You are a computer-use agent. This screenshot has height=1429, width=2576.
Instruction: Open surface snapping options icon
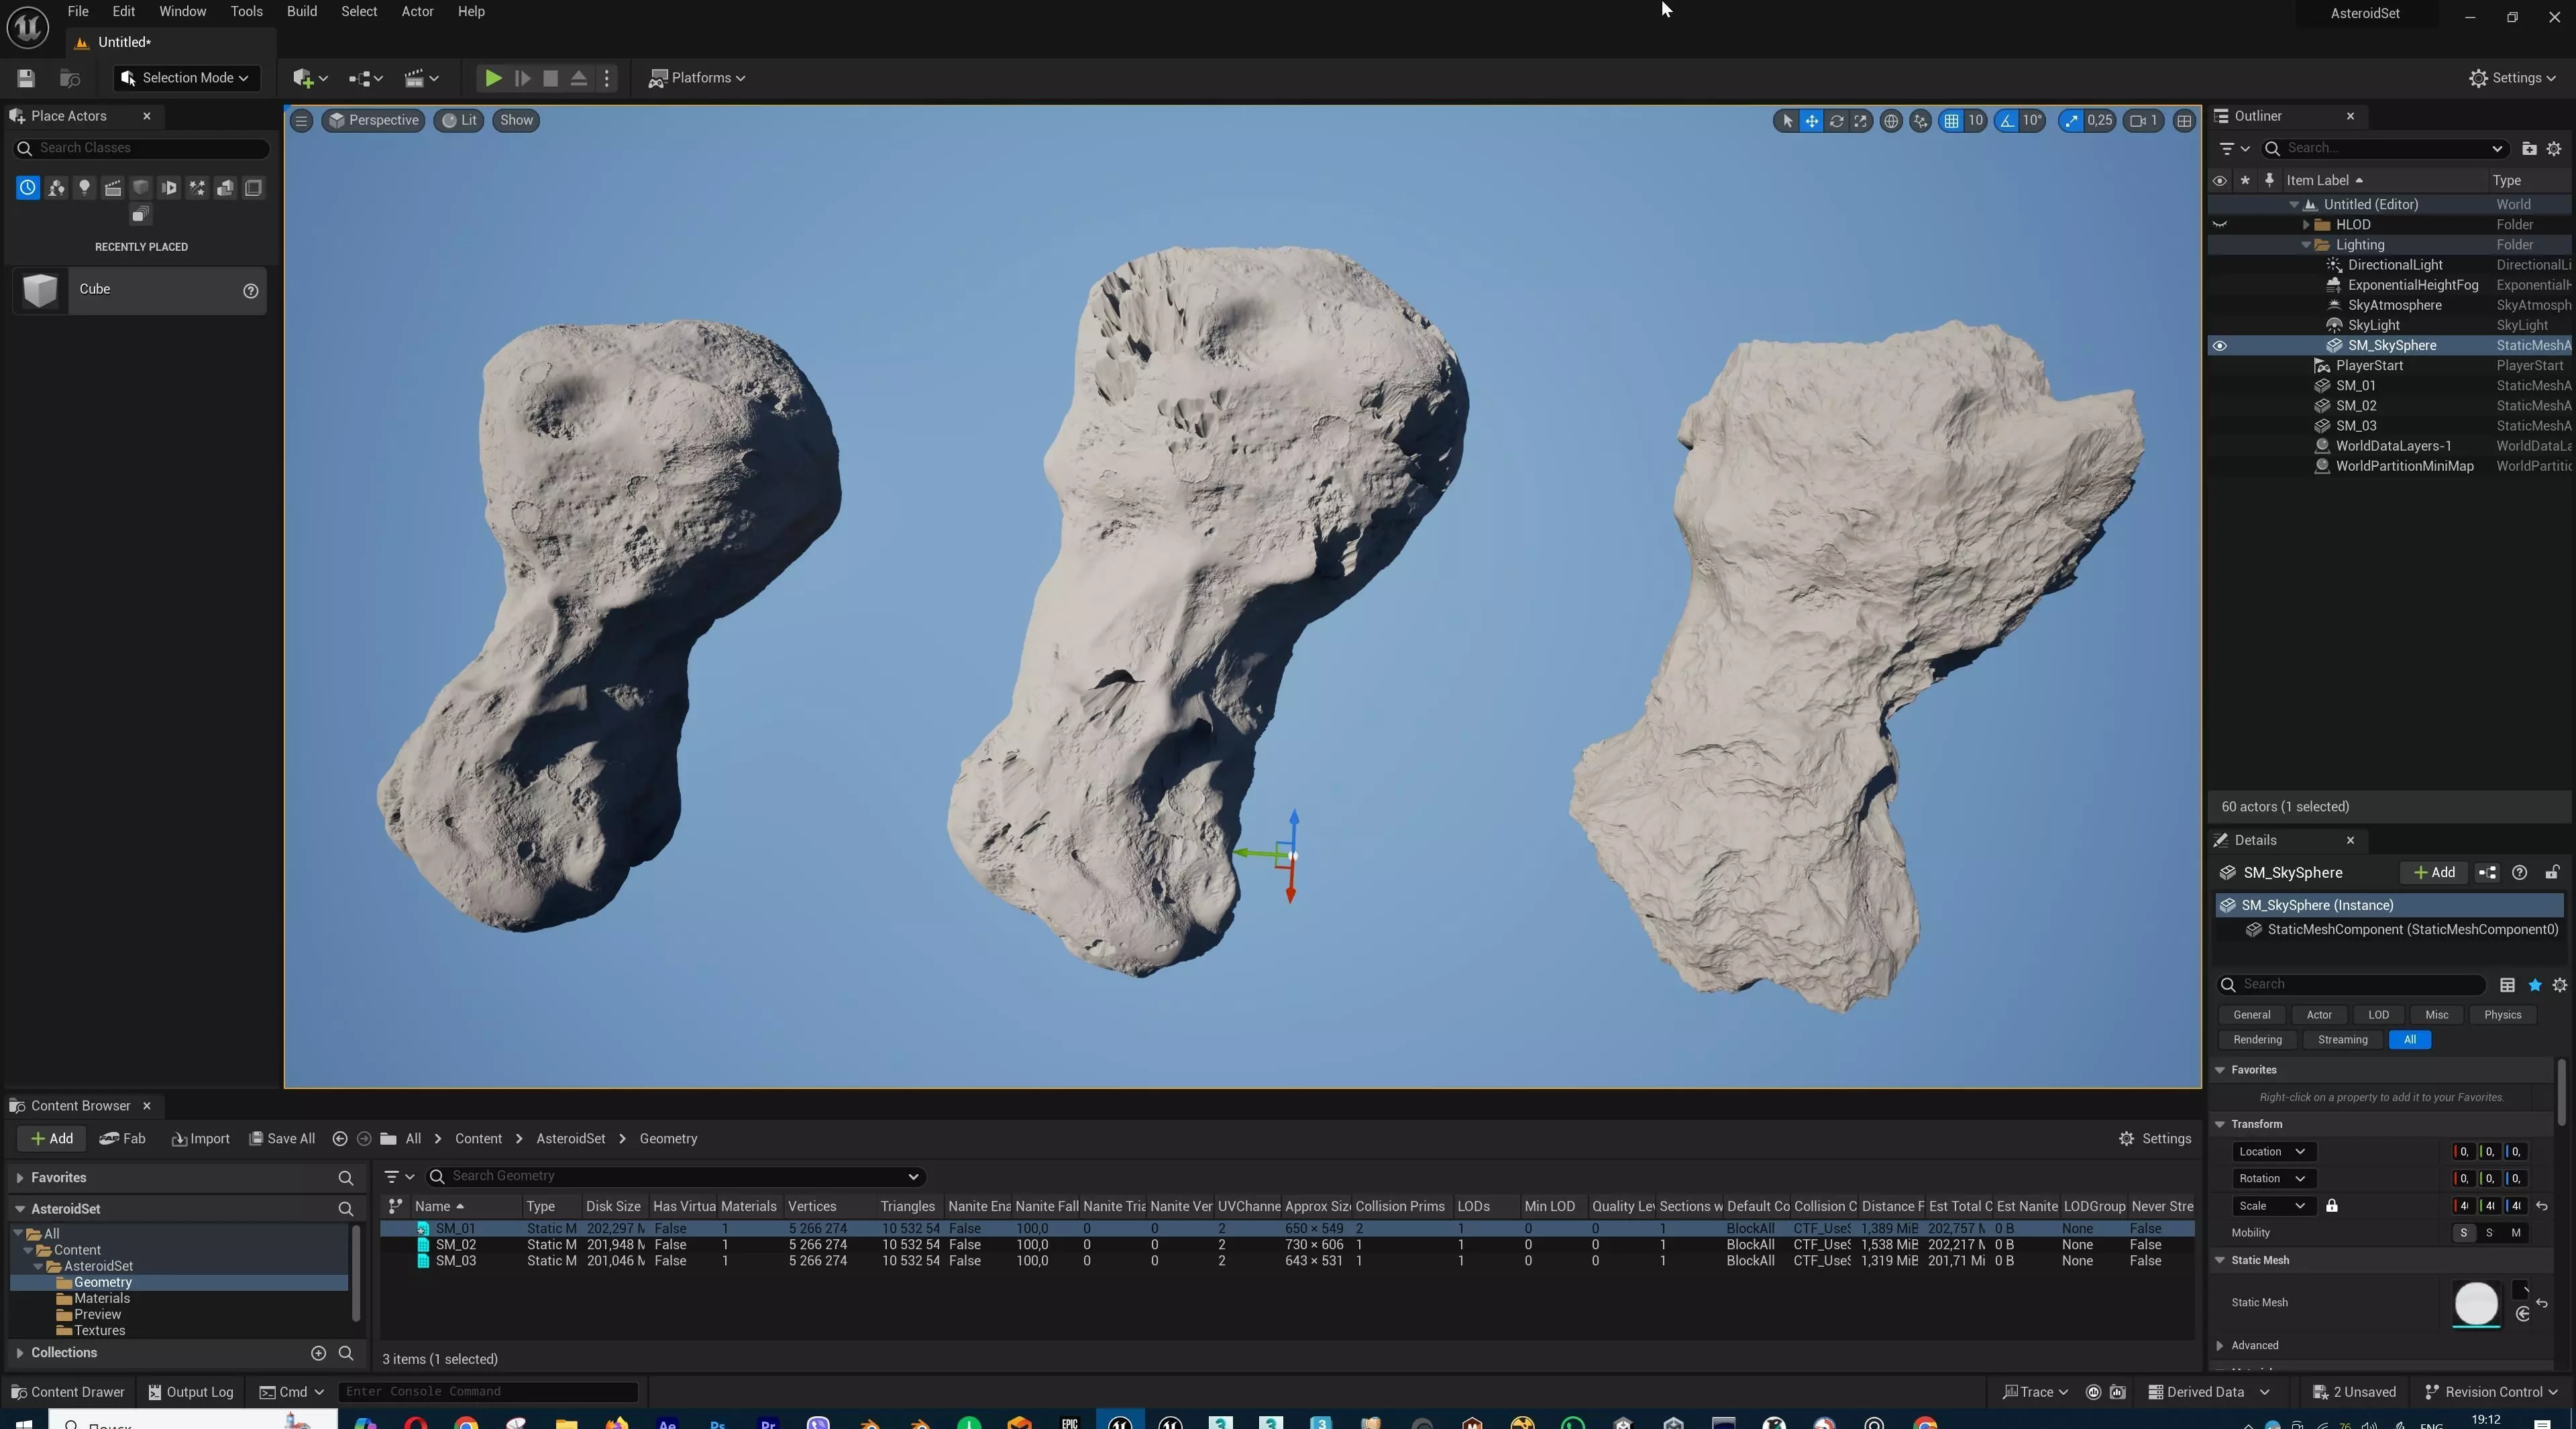pos(1920,121)
